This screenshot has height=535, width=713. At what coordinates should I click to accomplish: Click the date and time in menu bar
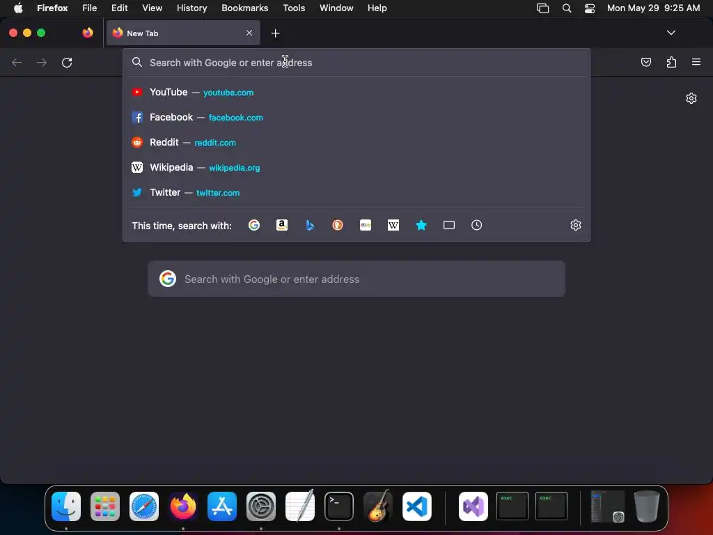[653, 8]
